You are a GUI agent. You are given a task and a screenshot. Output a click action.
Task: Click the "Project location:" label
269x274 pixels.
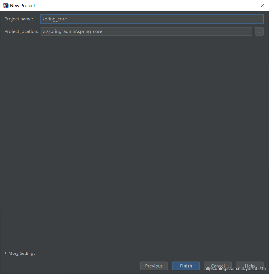[21, 31]
